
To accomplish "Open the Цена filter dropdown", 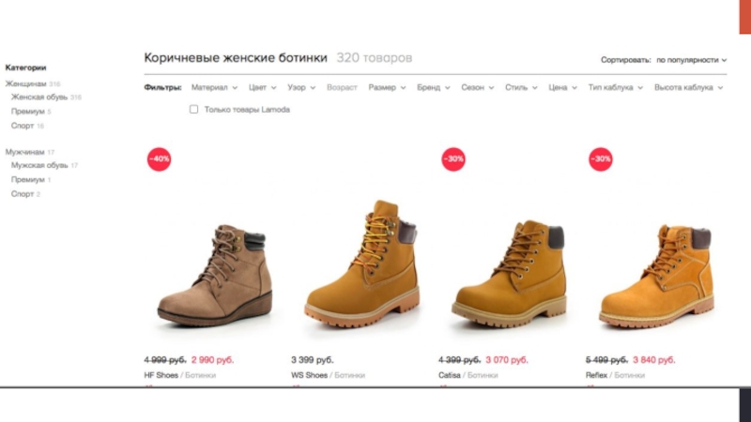I will tap(562, 87).
